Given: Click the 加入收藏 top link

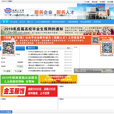Looking at the screenshot, I should click(110, 2).
